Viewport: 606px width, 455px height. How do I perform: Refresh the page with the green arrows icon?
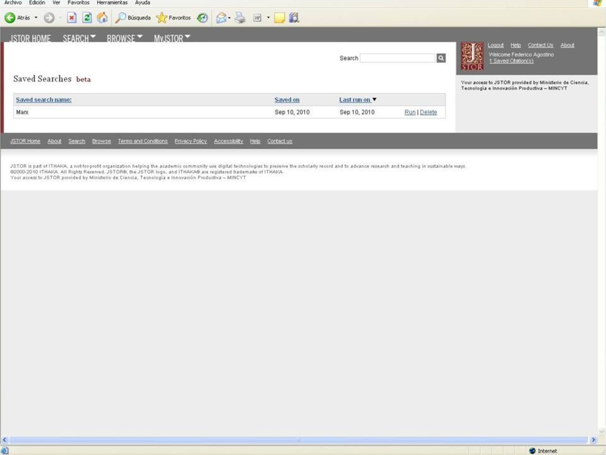point(87,18)
